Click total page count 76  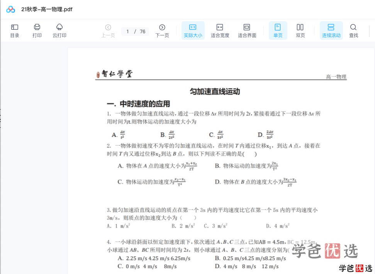143,32
